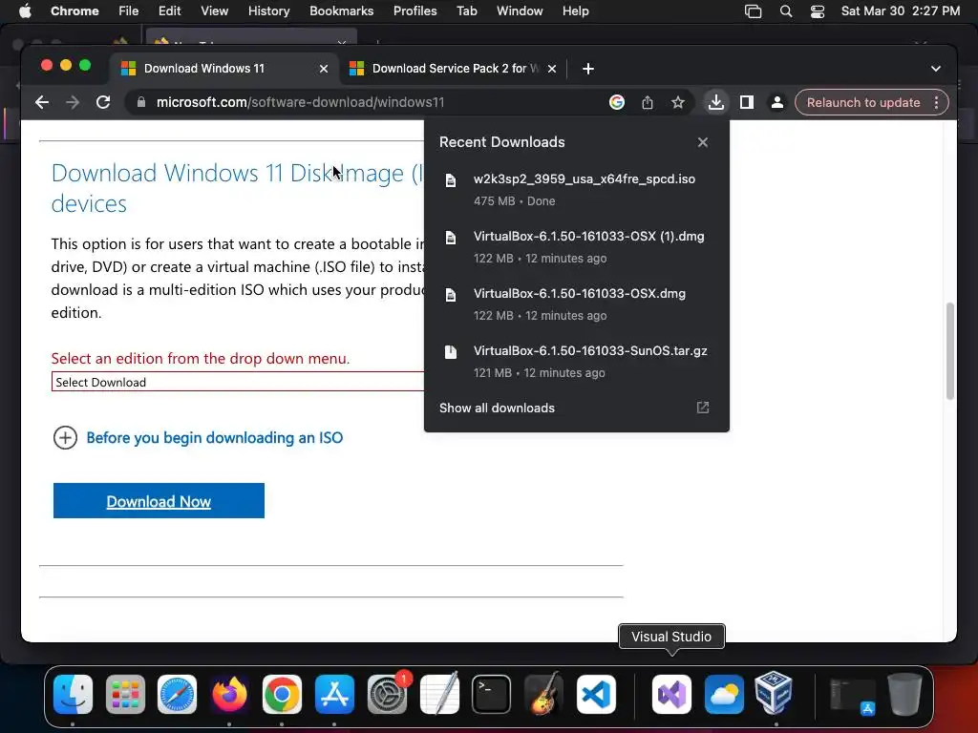978x733 pixels.
Task: Open the downloads page via the external-link icon
Action: (x=702, y=408)
